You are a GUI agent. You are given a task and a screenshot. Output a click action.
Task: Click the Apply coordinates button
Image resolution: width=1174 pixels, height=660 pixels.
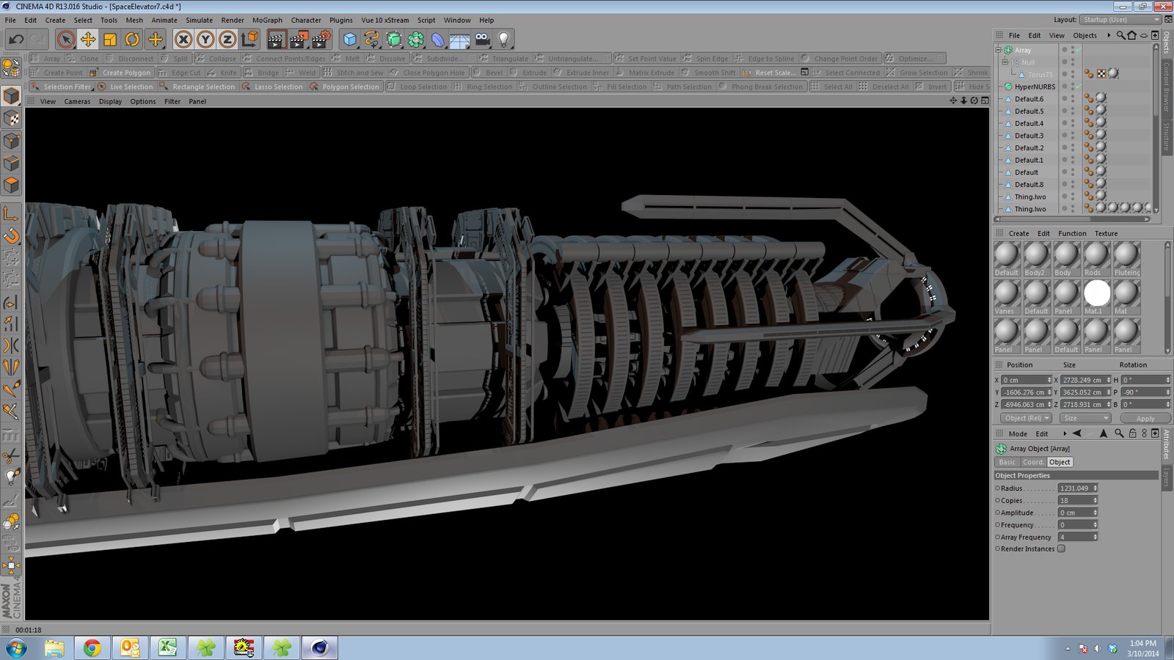1145,418
